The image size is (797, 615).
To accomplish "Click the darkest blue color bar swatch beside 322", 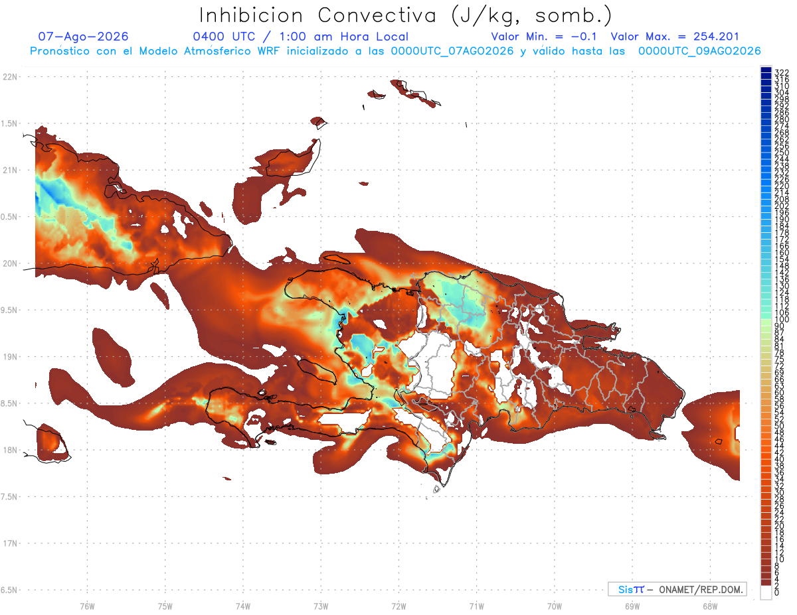I will (x=766, y=70).
